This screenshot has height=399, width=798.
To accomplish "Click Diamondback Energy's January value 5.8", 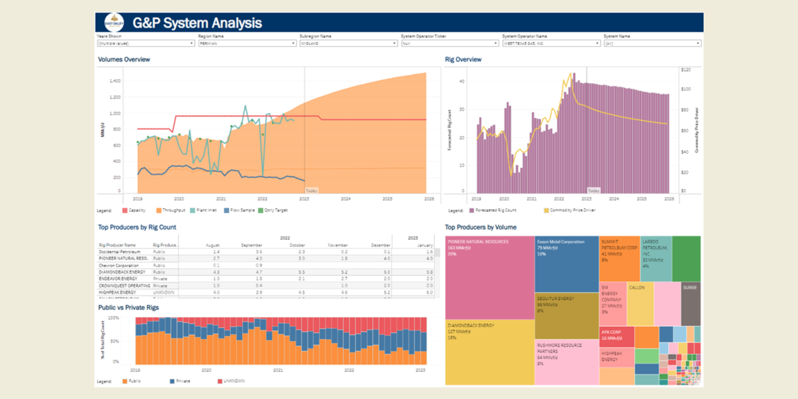I will point(430,272).
